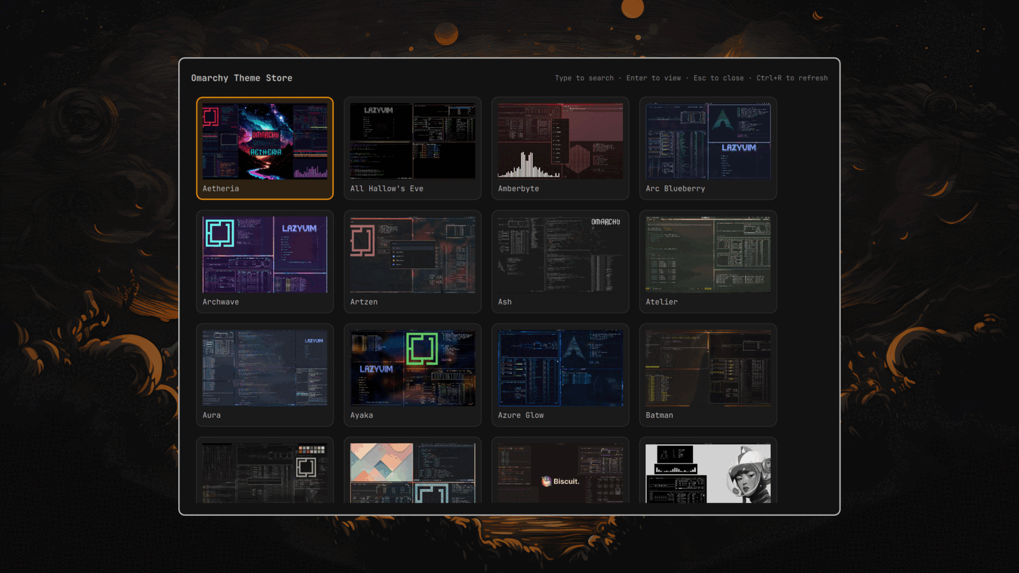Select the white astronaut-girl theme thumbnail
Viewport: 1019px width, 573px height.
[x=708, y=473]
